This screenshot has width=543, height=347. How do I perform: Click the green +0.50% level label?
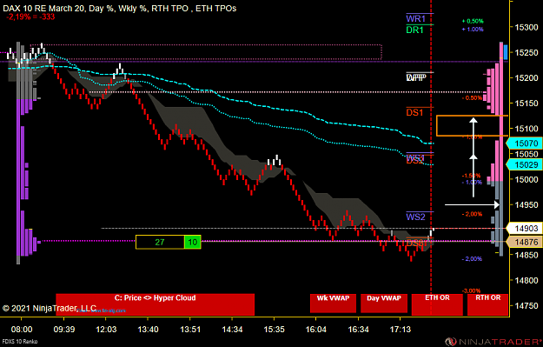tap(473, 21)
